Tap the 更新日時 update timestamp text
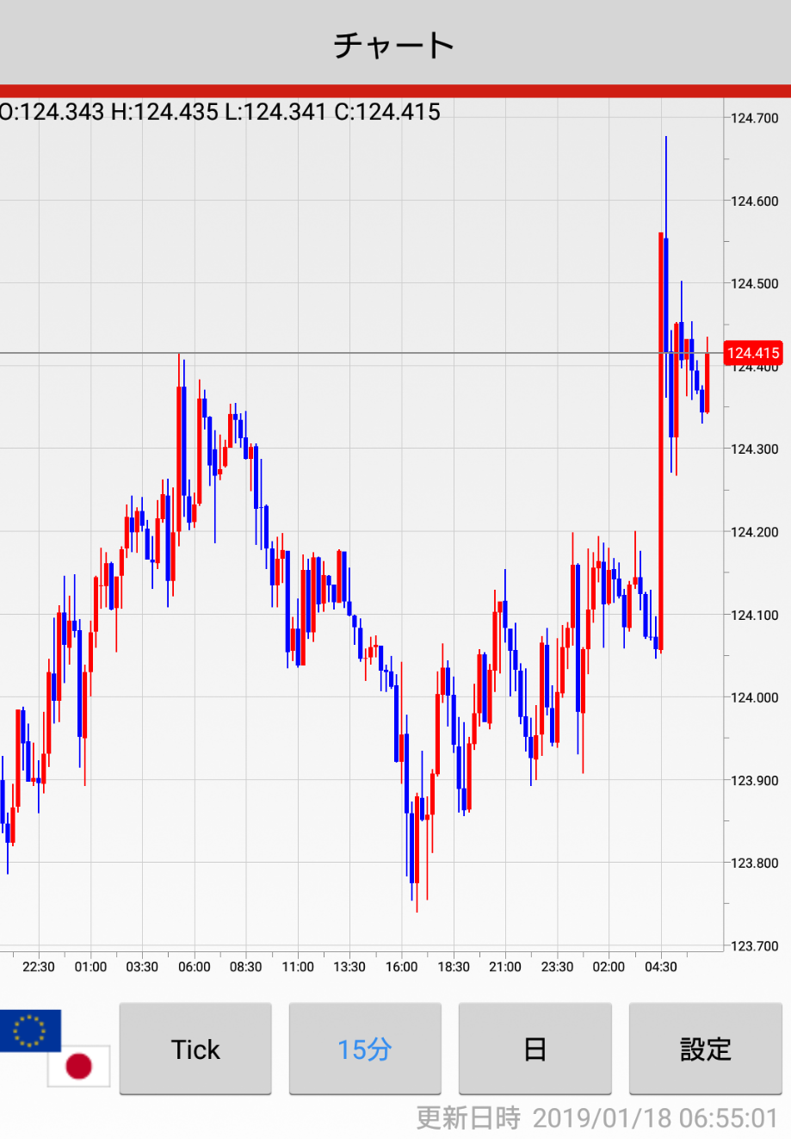Screen dimensions: 791x1139 point(596,1117)
